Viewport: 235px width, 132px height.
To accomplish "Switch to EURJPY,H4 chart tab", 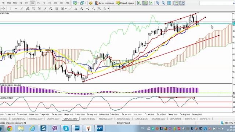I will (x=190, y=119).
